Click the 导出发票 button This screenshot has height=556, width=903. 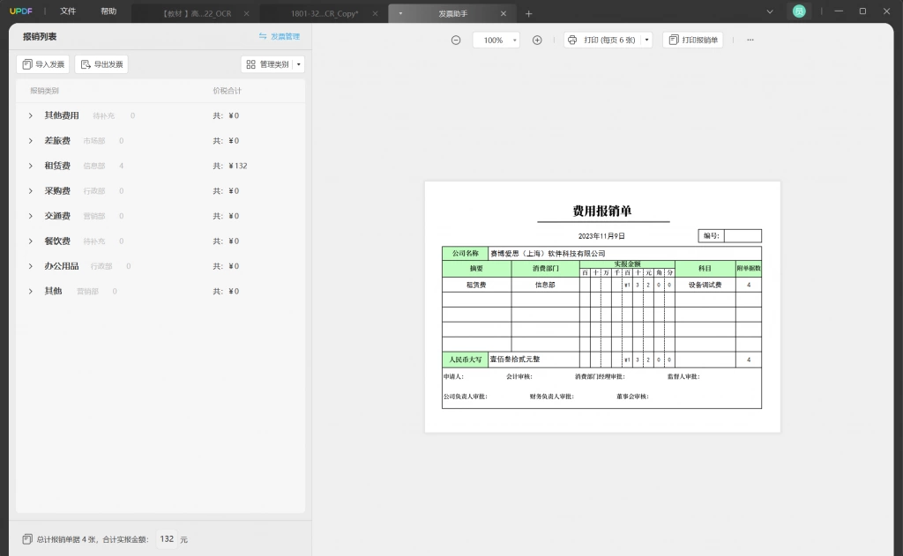[x=101, y=64]
